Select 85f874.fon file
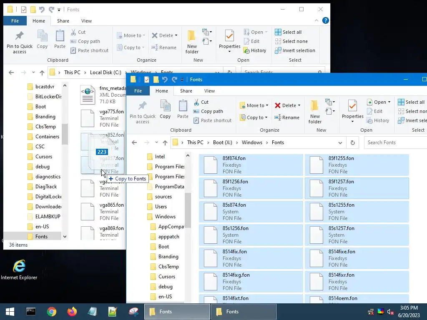 click(x=251, y=165)
